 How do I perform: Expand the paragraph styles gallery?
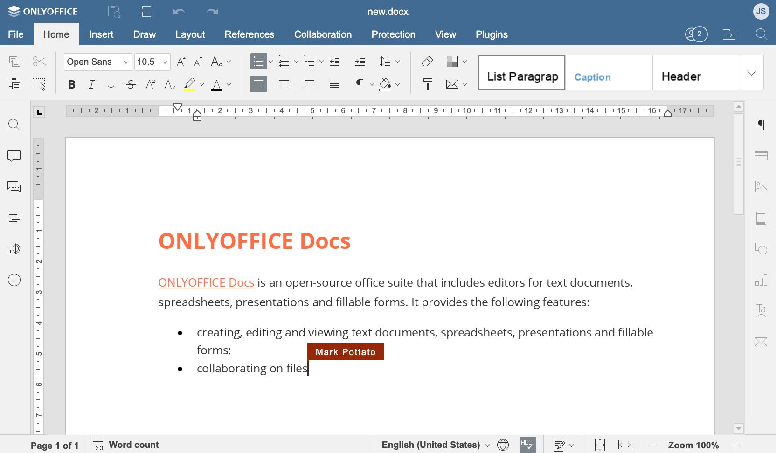[x=752, y=73]
